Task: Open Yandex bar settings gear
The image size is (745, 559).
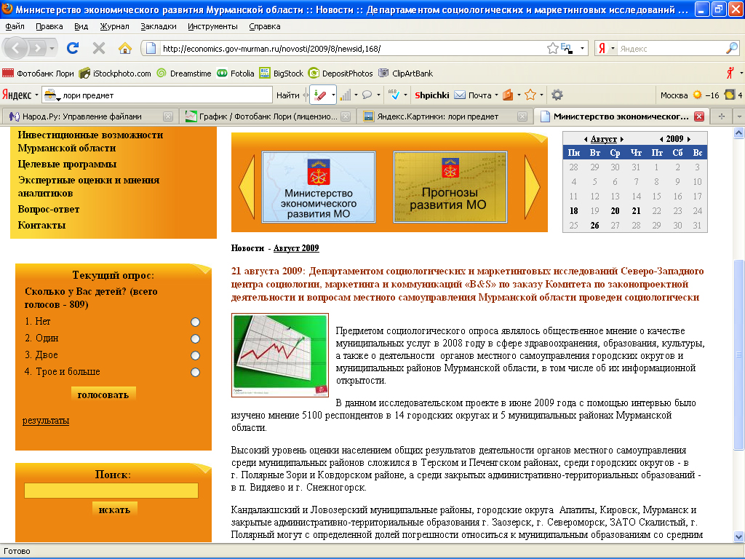Action: pos(557,95)
